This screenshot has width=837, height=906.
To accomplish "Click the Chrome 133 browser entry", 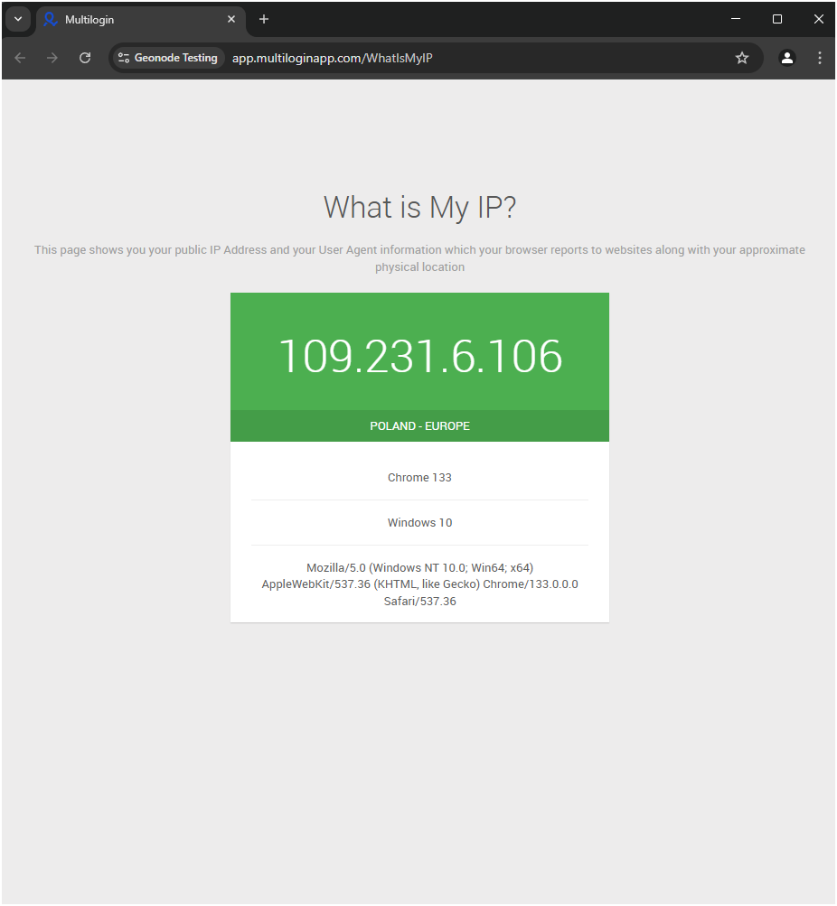I will (420, 477).
